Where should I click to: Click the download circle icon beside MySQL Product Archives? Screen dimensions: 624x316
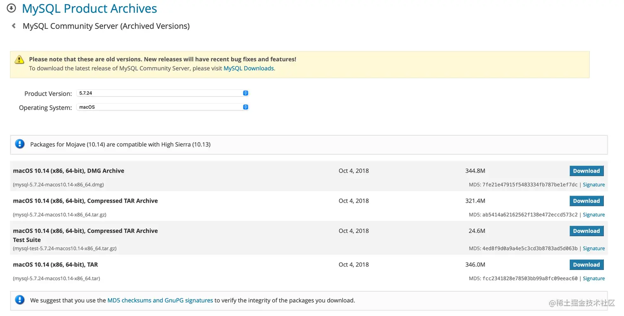coord(12,8)
